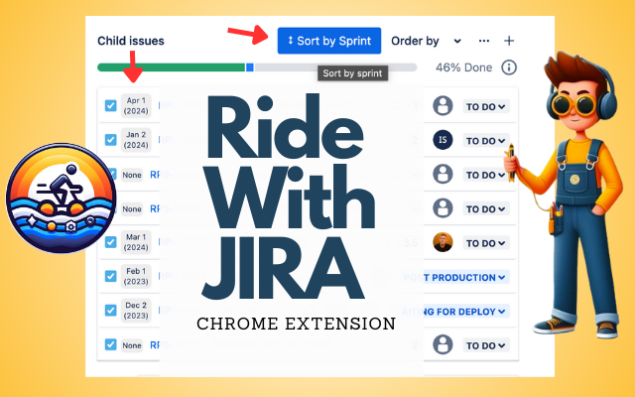Click the Sort by Sprint button

[328, 41]
